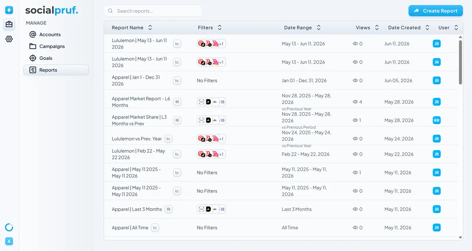Click the X filter icon in 'Lululemon | Feb 22 - May 22 2026' row
472x251 pixels.
[209, 154]
